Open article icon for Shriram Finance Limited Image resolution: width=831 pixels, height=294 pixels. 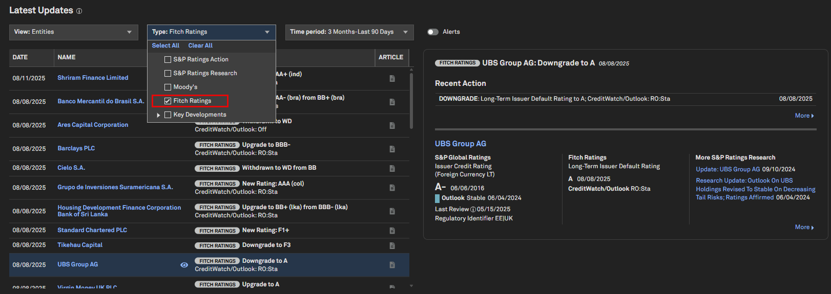[392, 78]
